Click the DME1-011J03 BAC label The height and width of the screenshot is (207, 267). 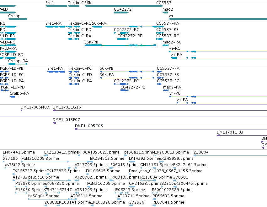pyautogui.click(x=230, y=133)
